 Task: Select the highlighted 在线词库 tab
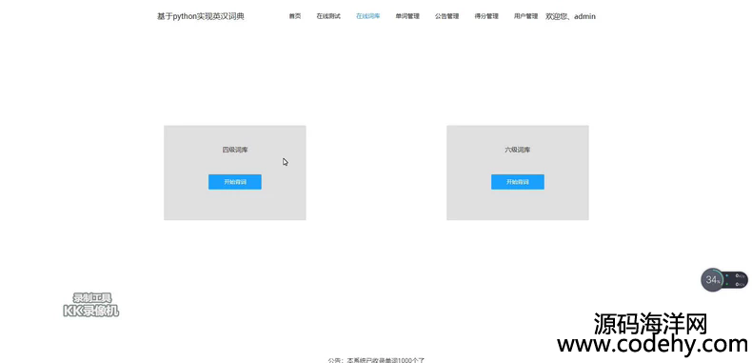pyautogui.click(x=367, y=16)
